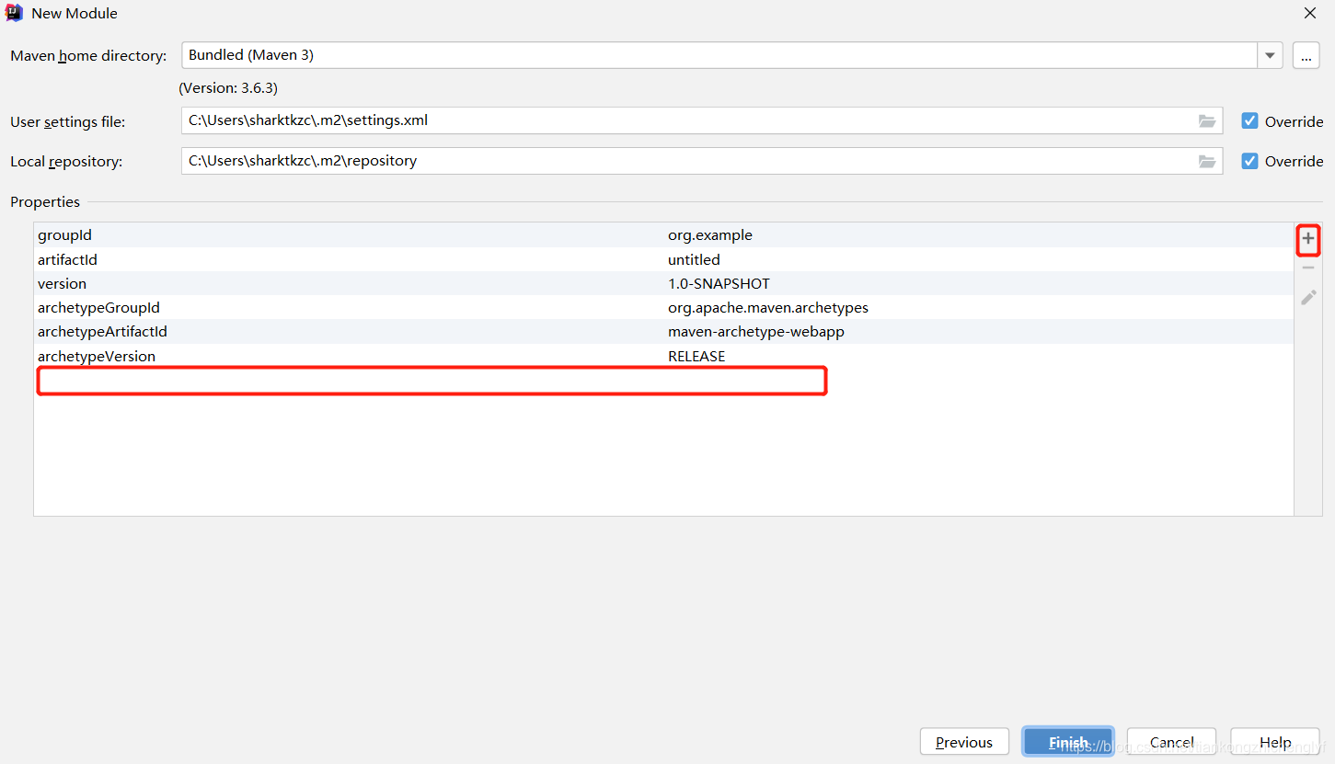
Task: Click the Previous button
Action: [964, 742]
